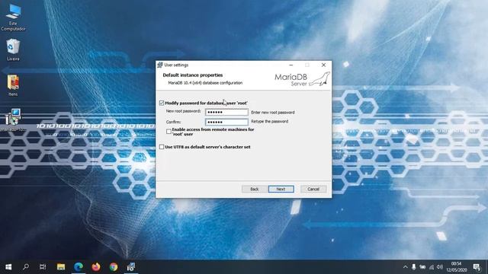Open the Itens archive desktop icon
The width and height of the screenshot is (488, 274).
click(13, 85)
